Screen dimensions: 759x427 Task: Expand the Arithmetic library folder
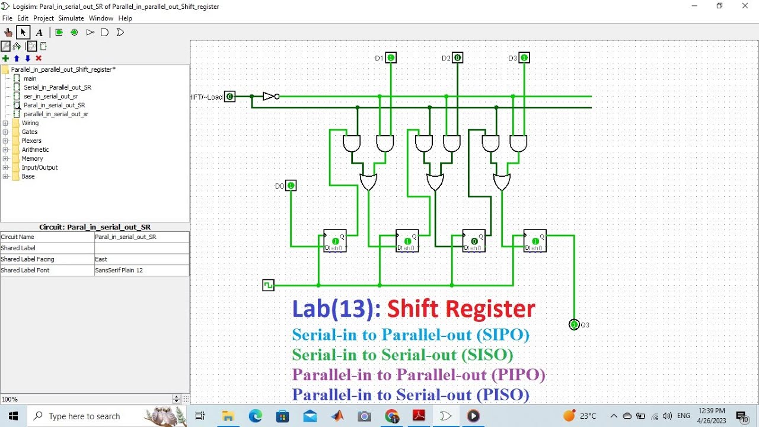6,150
